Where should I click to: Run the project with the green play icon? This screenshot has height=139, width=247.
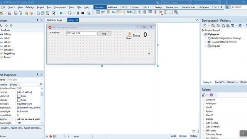pyautogui.click(x=61, y=13)
